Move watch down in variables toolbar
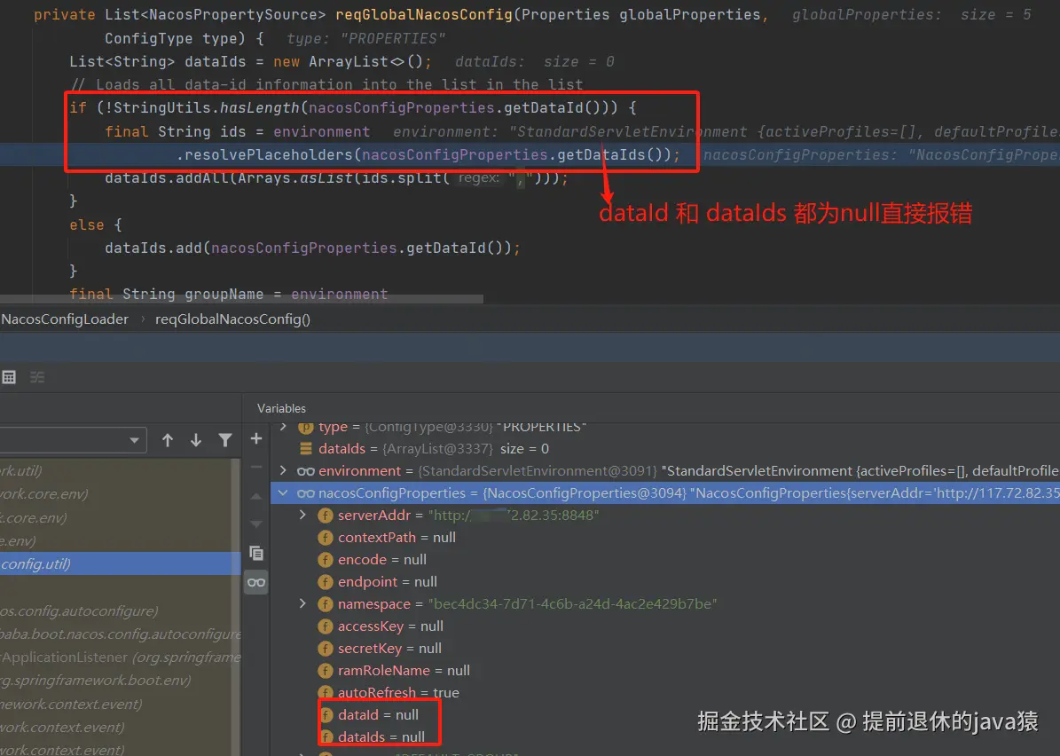The width and height of the screenshot is (1060, 756). (x=256, y=524)
